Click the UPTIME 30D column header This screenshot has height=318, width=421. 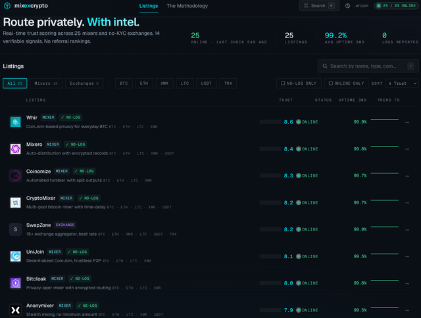[353, 100]
